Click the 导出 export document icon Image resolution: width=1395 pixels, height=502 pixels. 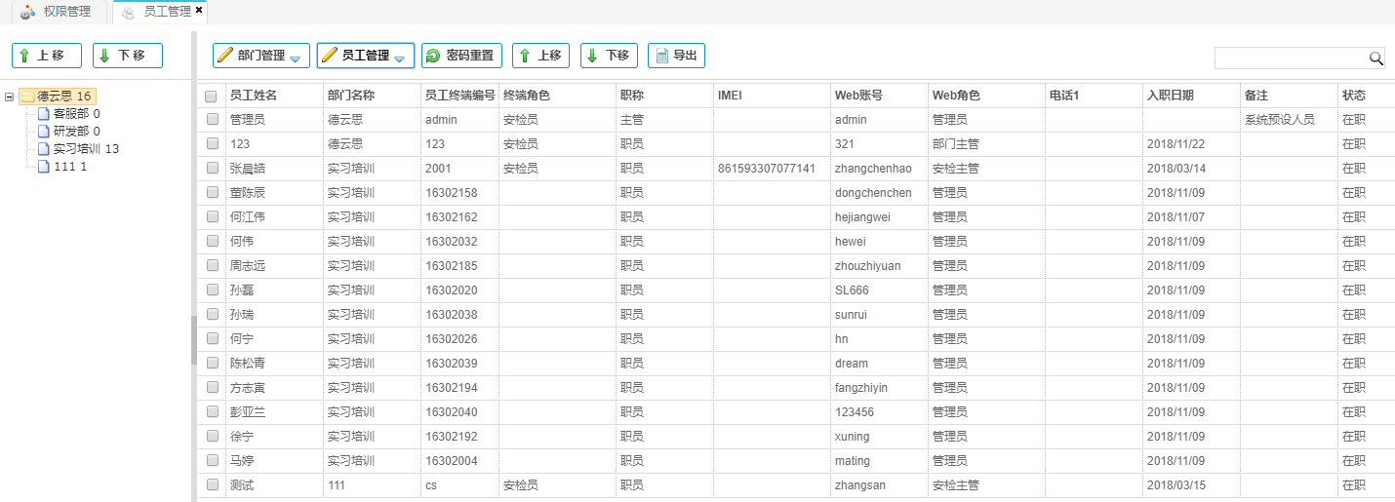tap(661, 56)
